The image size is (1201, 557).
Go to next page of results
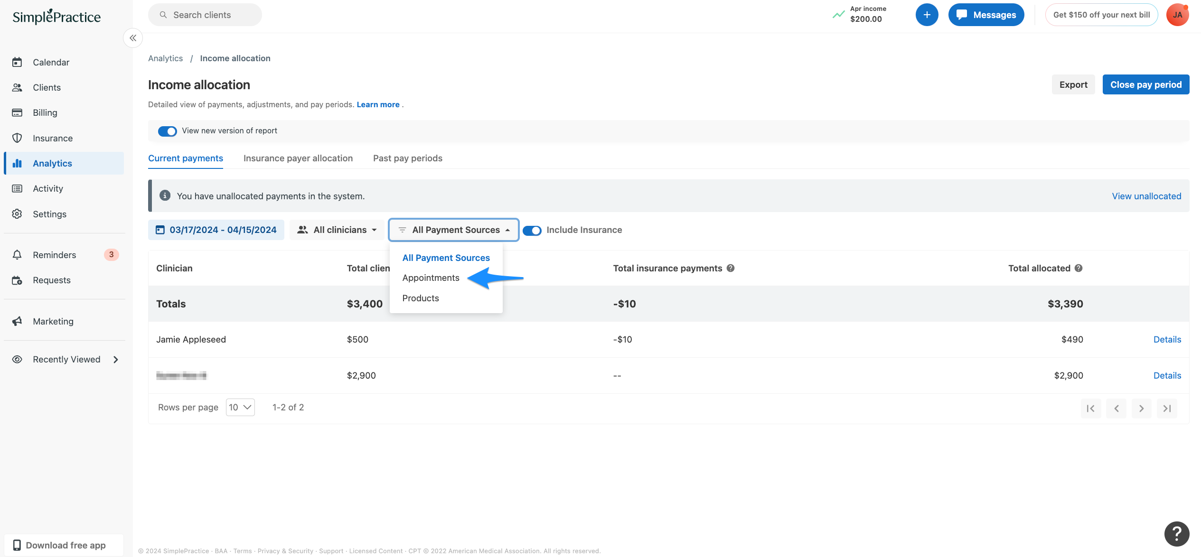[1141, 408]
